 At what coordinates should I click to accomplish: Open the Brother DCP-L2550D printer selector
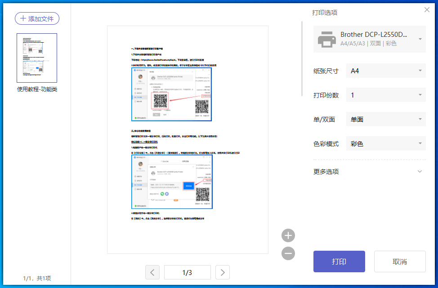pos(369,39)
